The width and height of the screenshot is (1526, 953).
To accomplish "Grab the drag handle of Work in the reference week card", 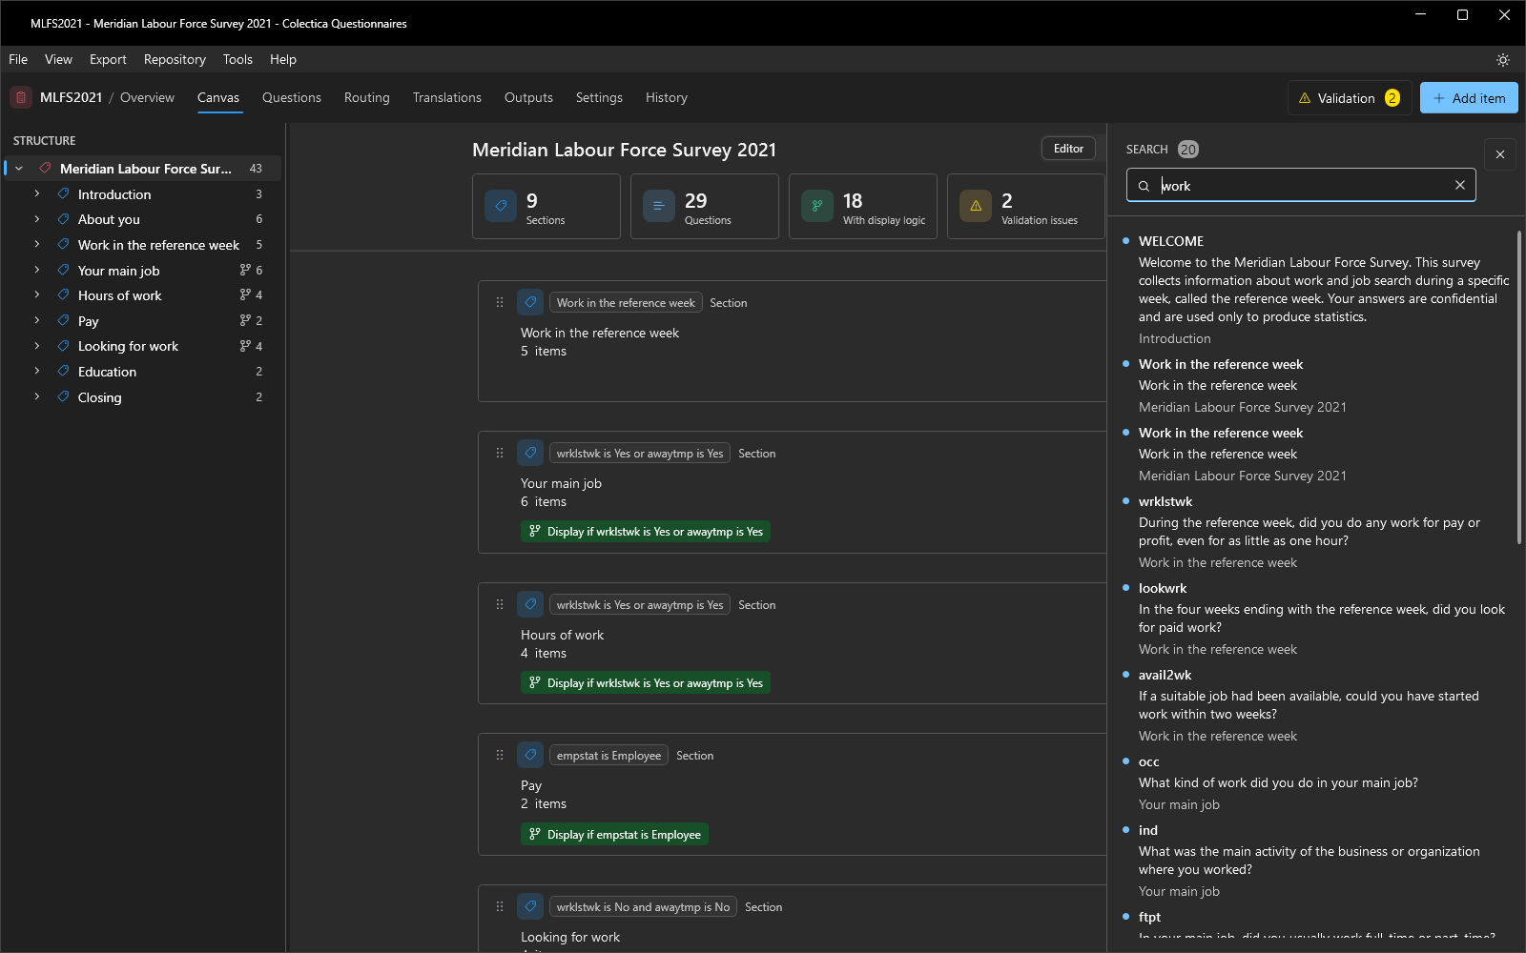I will coord(500,302).
